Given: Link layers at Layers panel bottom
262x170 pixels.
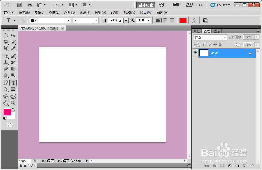Looking at the screenshot, I should [207, 166].
